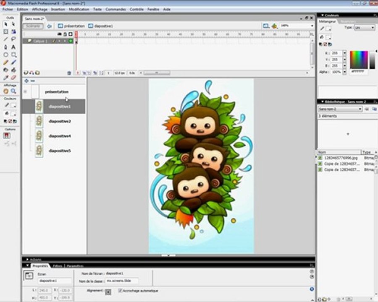Screen dimensions: 378x302
Task: Select the Lasso tool
Action: pos(13,39)
